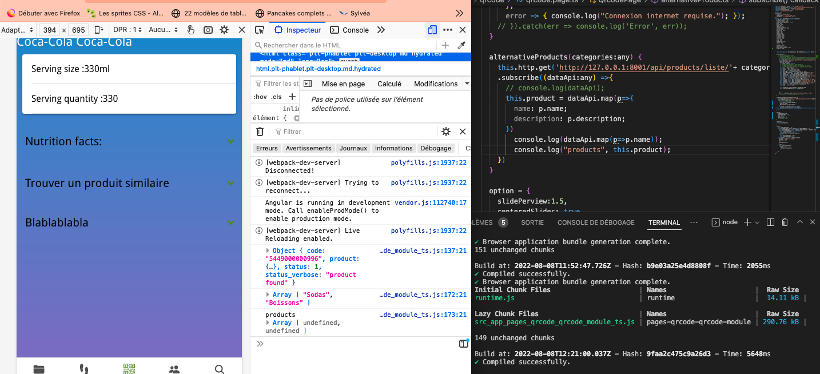Image resolution: width=820 pixels, height=374 pixels.
Task: Click the styles filter field
Action: tap(276, 83)
